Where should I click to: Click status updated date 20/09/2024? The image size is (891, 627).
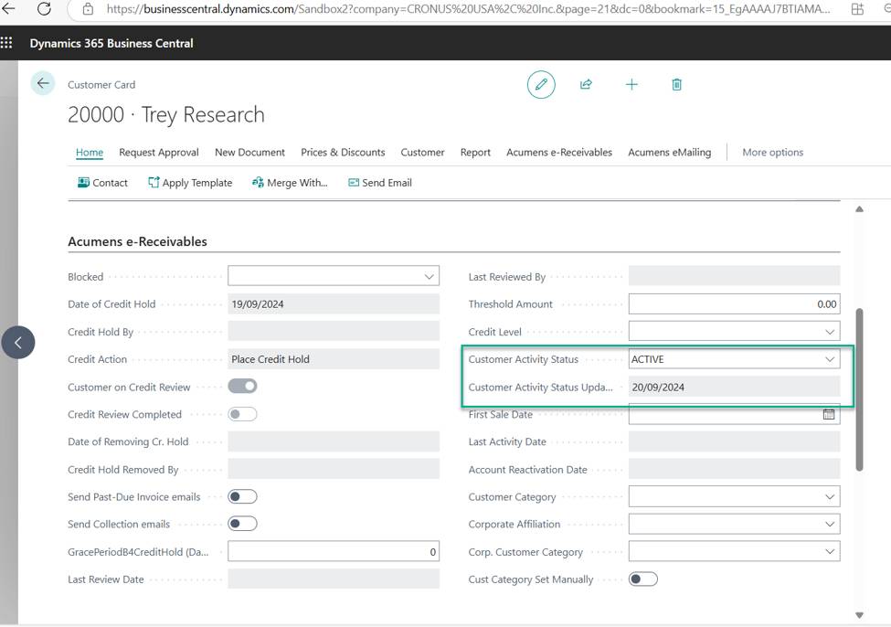pyautogui.click(x=658, y=388)
